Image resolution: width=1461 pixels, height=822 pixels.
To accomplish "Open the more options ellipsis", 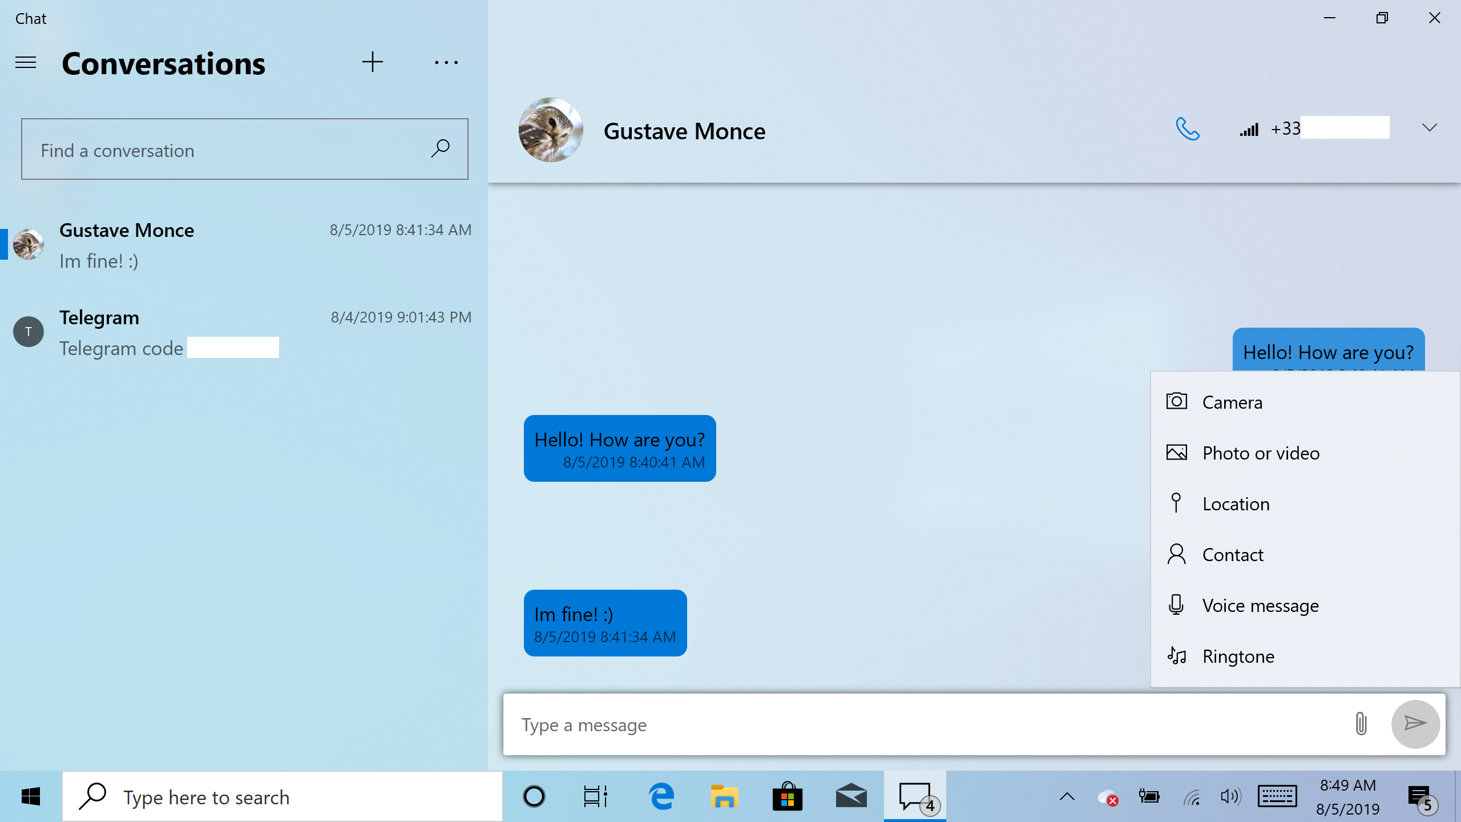I will tap(446, 63).
